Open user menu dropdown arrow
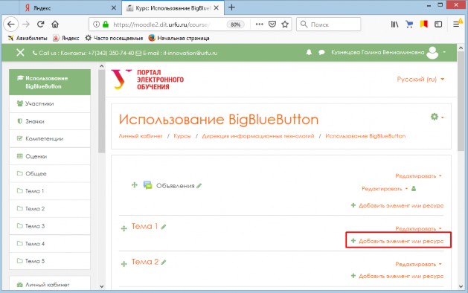The image size is (468, 293). (x=444, y=52)
